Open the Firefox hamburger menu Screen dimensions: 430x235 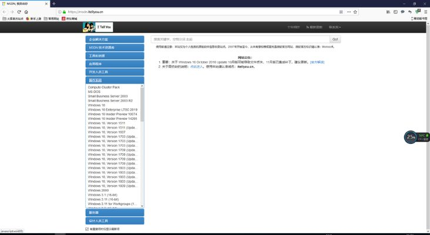click(426, 12)
